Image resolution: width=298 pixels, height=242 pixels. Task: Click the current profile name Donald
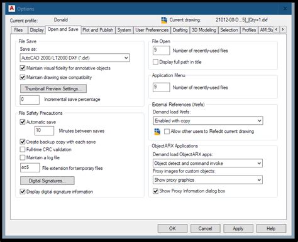pyautogui.click(x=61, y=20)
